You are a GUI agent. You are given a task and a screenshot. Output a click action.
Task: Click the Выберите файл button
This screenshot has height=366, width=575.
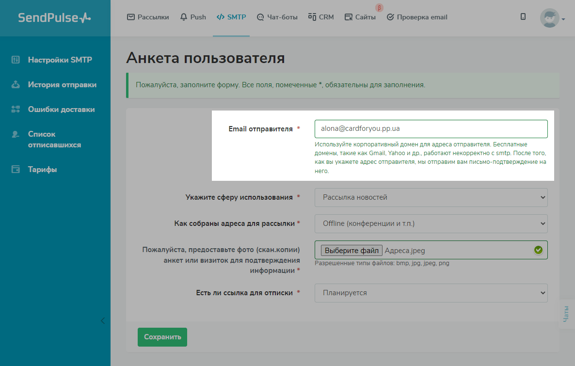pyautogui.click(x=351, y=251)
